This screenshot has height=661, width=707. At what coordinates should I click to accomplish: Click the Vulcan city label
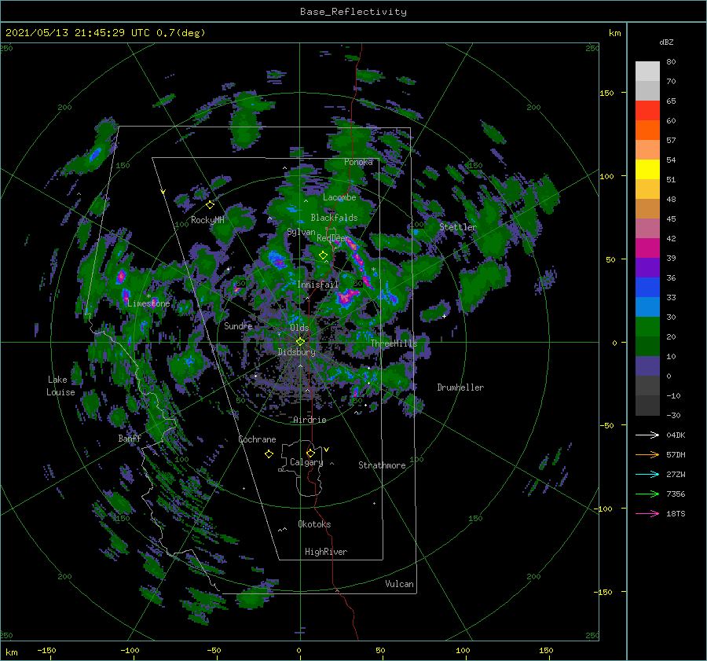click(x=399, y=584)
